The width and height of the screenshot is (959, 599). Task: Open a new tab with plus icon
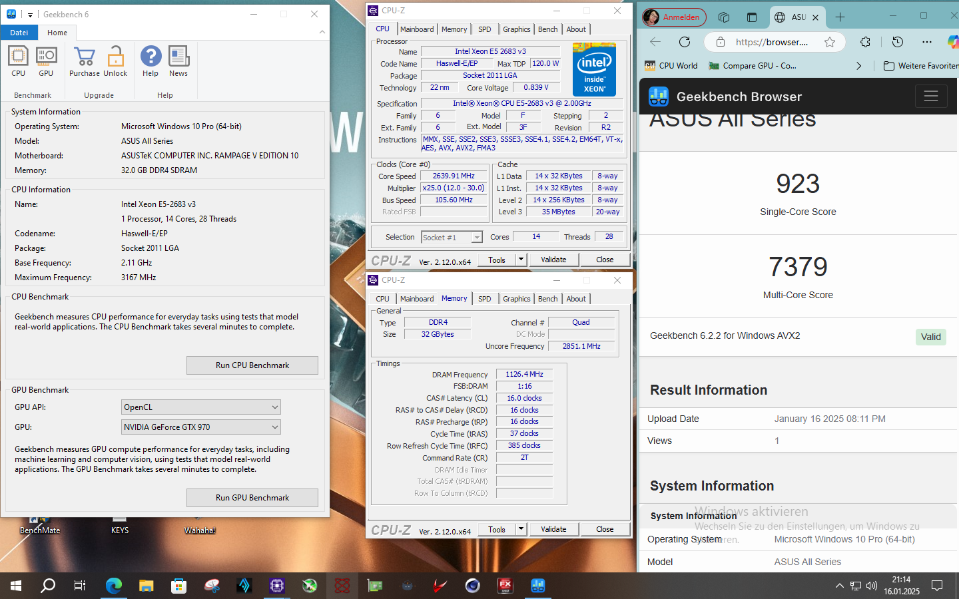840,17
